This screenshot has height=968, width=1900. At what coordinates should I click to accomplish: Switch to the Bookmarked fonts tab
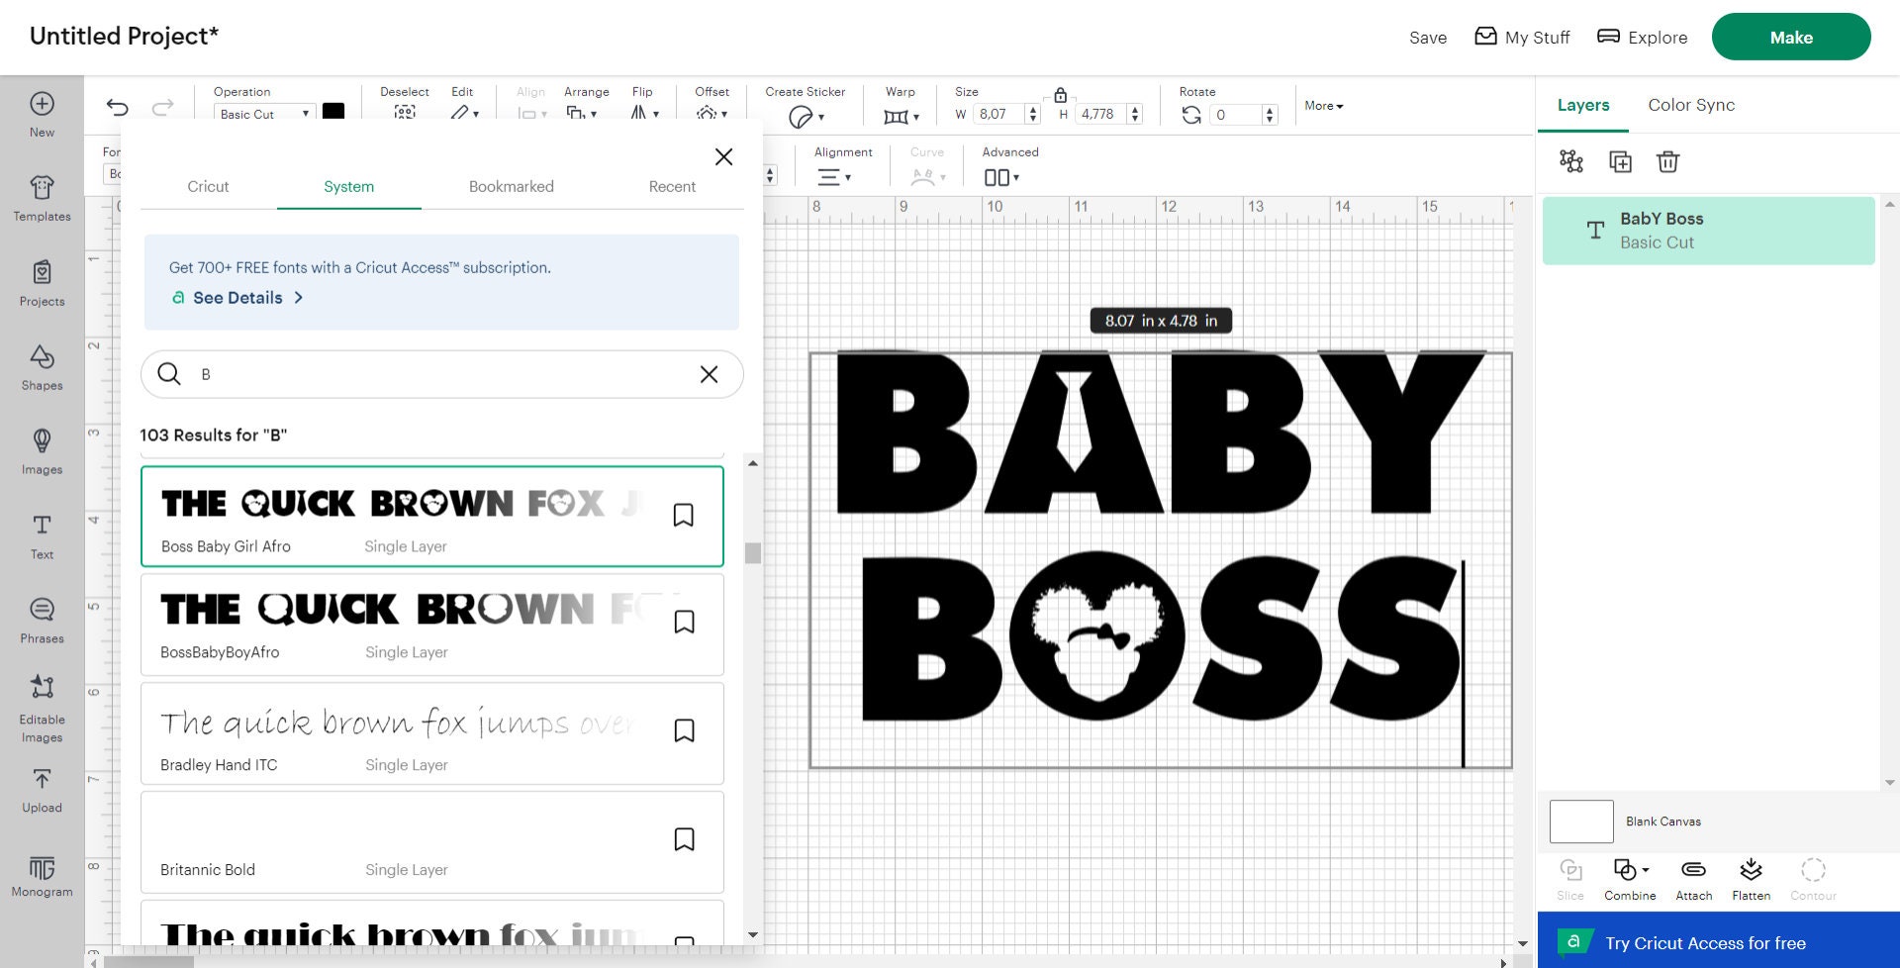[x=511, y=186]
